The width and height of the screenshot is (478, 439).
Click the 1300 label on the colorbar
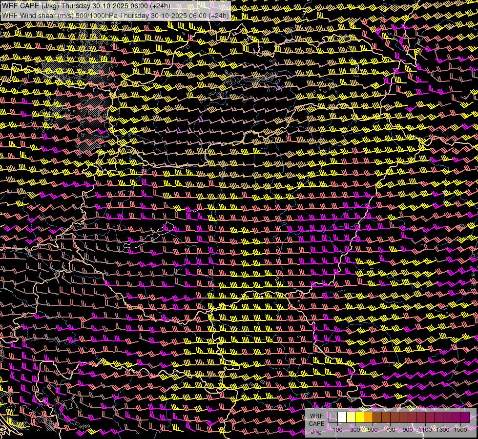[x=443, y=430]
